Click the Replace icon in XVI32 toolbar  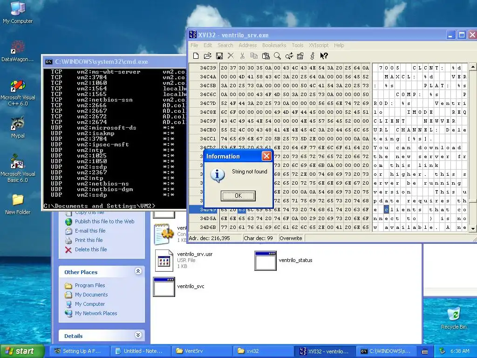289,56
